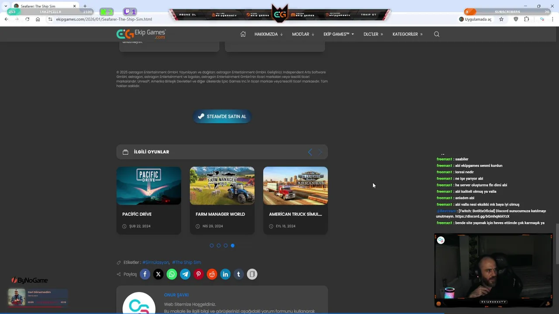Viewport: 559px width, 314px height.
Task: Copy article link with clipboard icon
Action: (x=252, y=274)
